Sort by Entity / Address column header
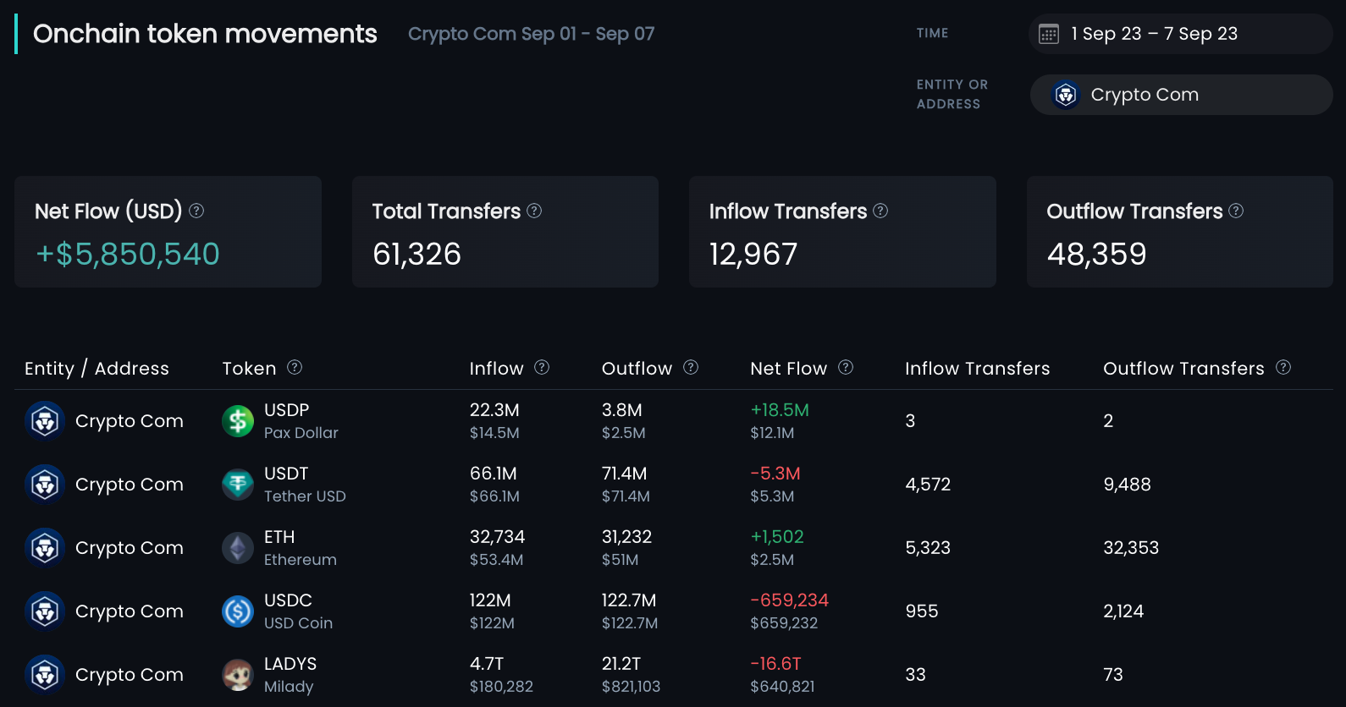The height and width of the screenshot is (707, 1346). (x=97, y=369)
